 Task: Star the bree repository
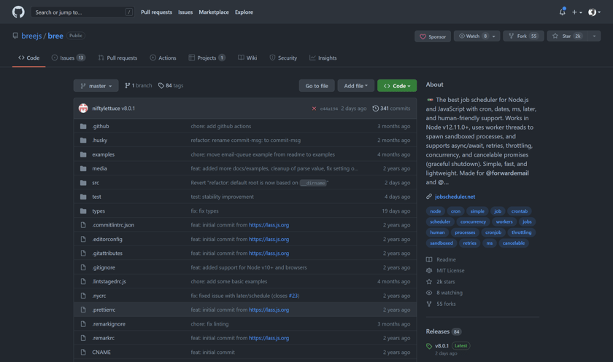[568, 36]
